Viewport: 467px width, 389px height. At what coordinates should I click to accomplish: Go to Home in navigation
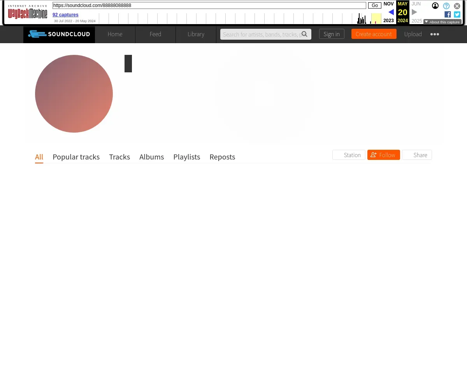[x=115, y=34]
